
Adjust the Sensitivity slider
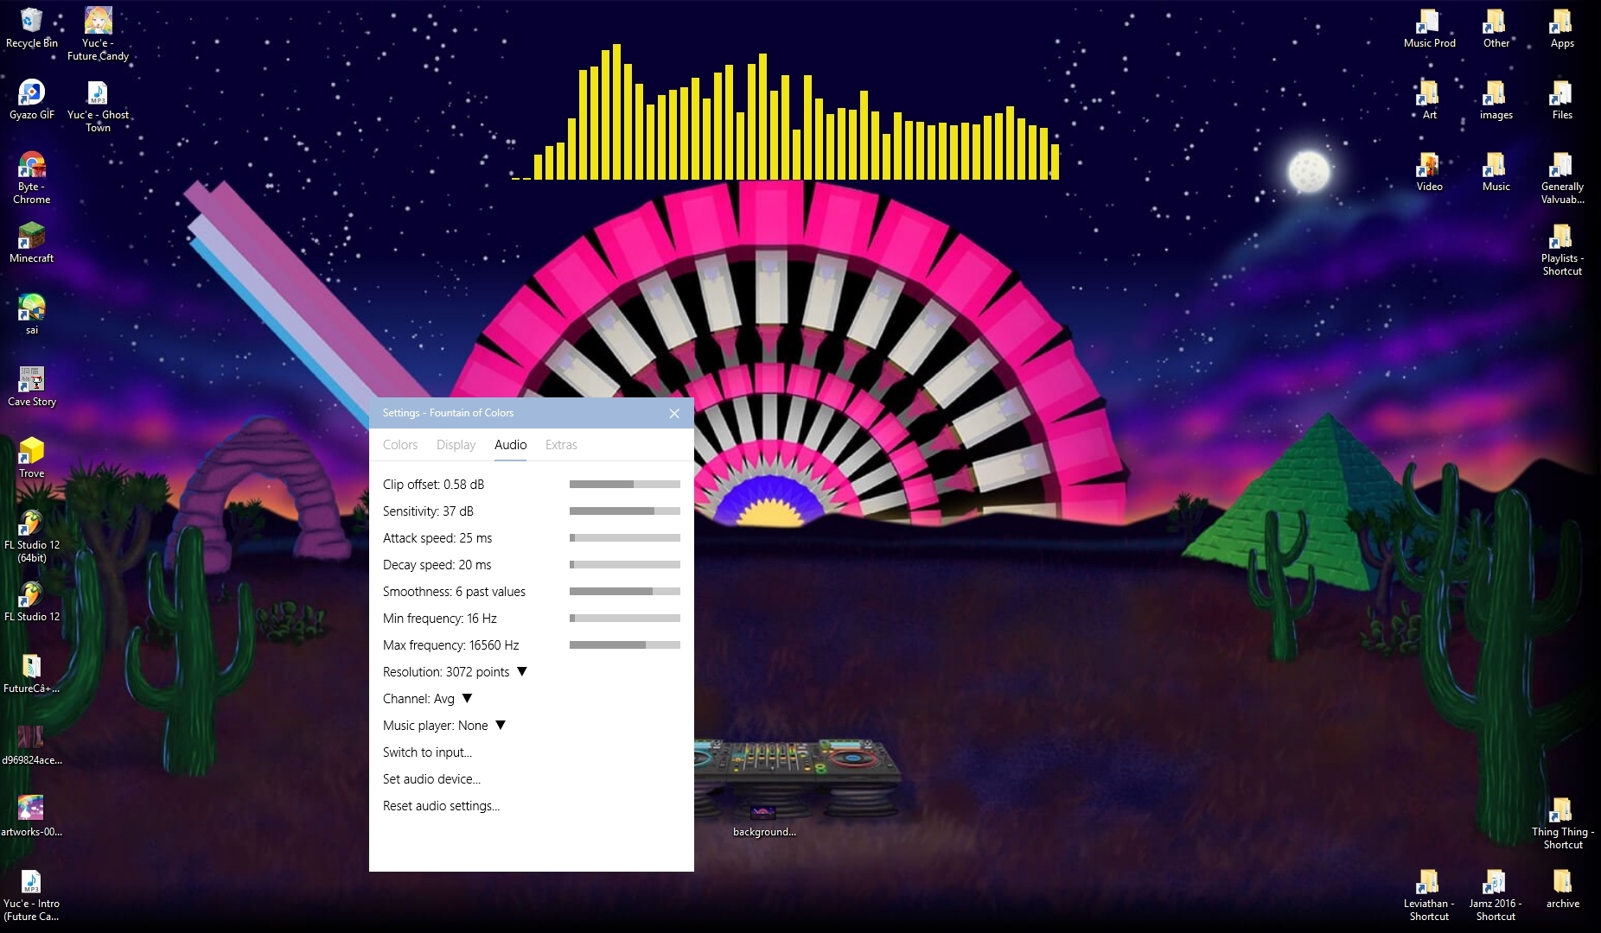(625, 511)
